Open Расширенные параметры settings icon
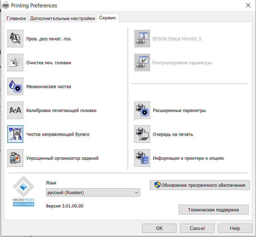 pos(142,110)
